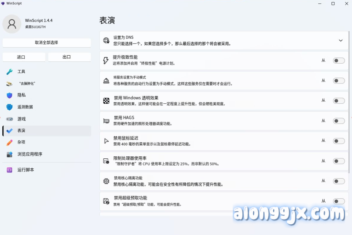Select 浏览应用程序 in the sidebar
The height and width of the screenshot is (235, 352).
pos(30,154)
